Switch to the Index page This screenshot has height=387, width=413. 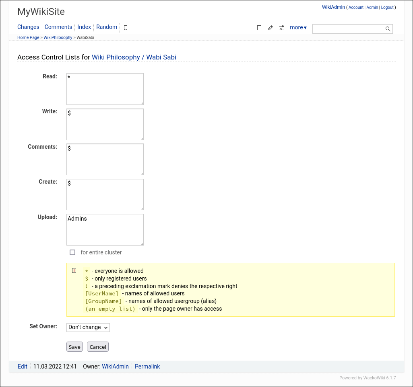84,27
